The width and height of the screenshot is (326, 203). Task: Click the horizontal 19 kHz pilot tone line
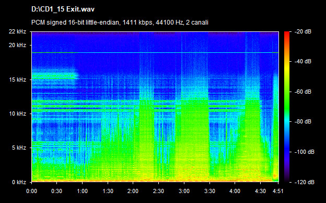[155, 53]
